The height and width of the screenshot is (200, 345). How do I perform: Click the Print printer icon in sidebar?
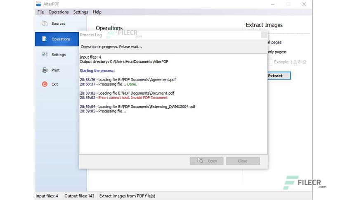pos(45,70)
